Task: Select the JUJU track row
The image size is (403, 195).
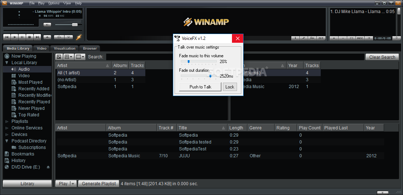Action: pyautogui.click(x=220, y=156)
